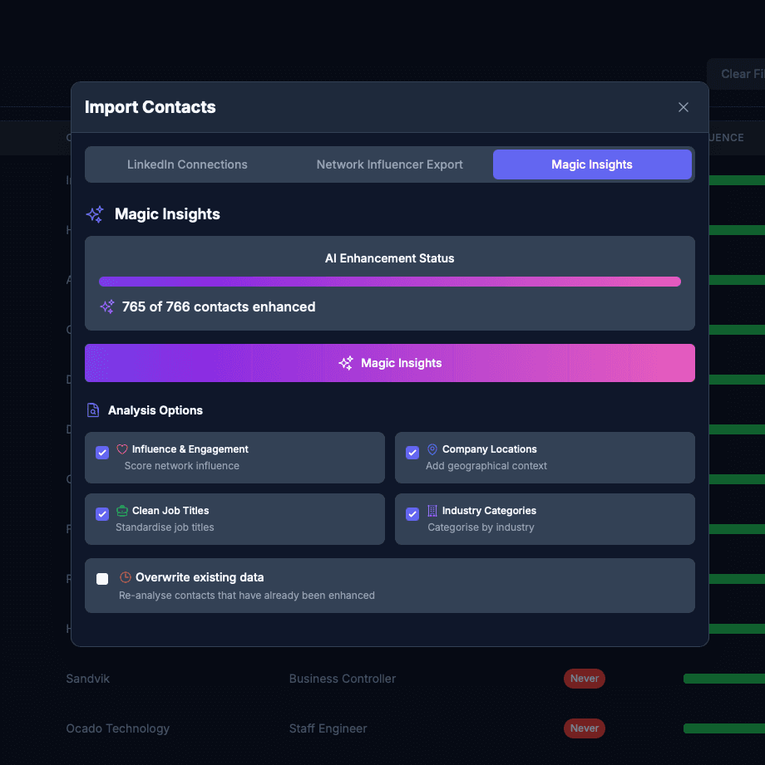
Task: Toggle the Clean Job Titles checkbox
Action: 102,514
